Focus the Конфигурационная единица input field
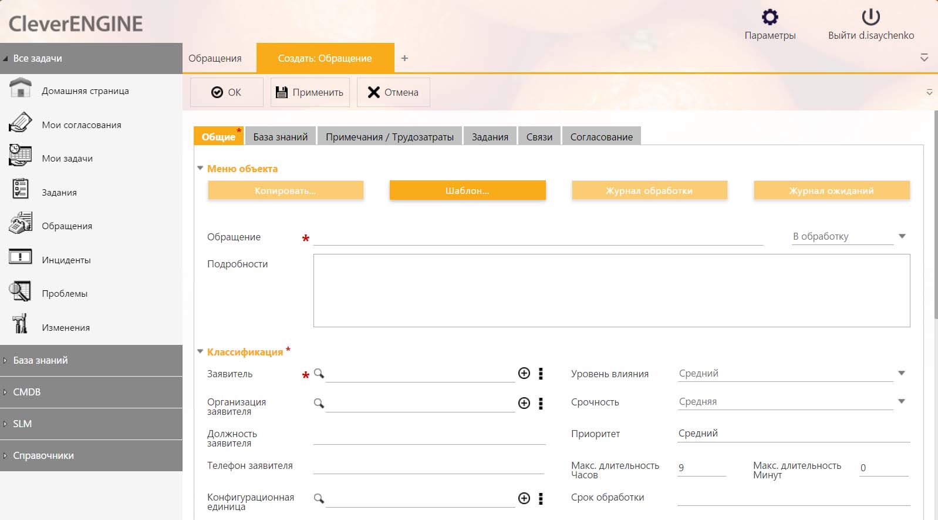 click(x=420, y=499)
